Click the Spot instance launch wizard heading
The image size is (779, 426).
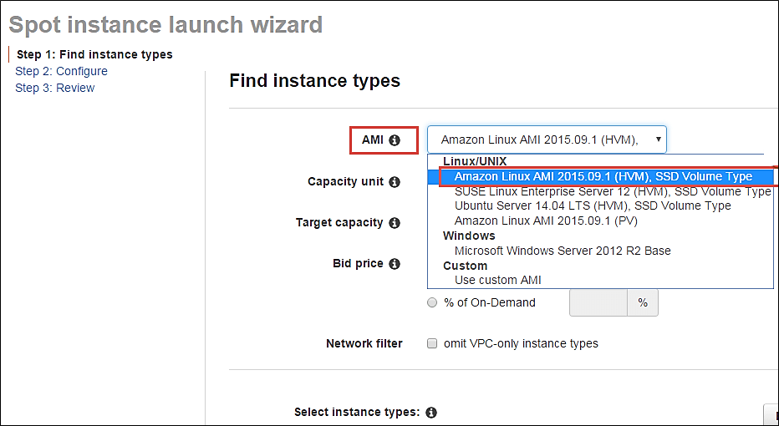tap(165, 24)
